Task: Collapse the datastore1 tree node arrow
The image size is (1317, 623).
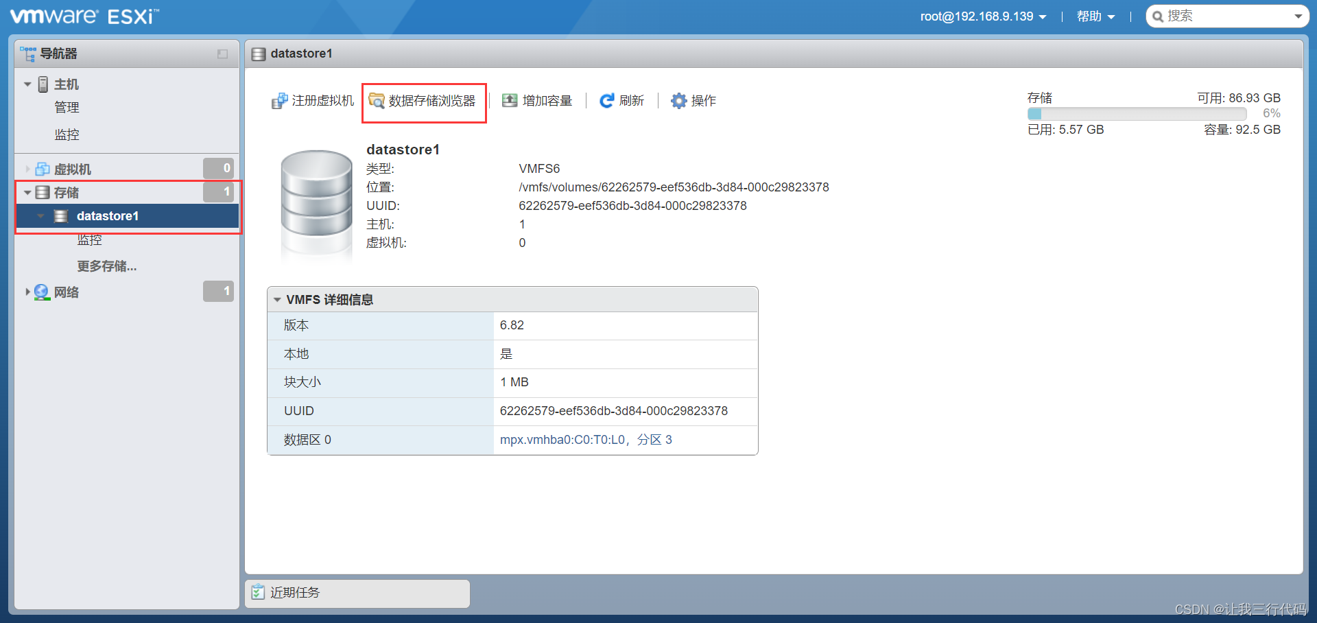Action: pos(40,216)
